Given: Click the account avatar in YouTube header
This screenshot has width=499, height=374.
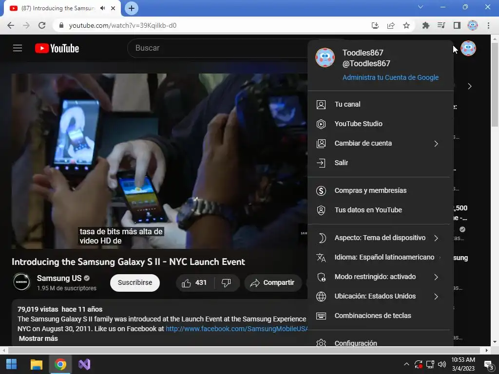Looking at the screenshot, I should pos(468,48).
